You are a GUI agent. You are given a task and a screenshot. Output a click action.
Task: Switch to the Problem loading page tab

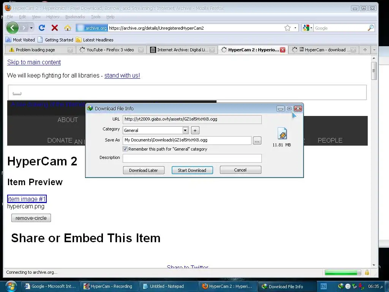40,50
